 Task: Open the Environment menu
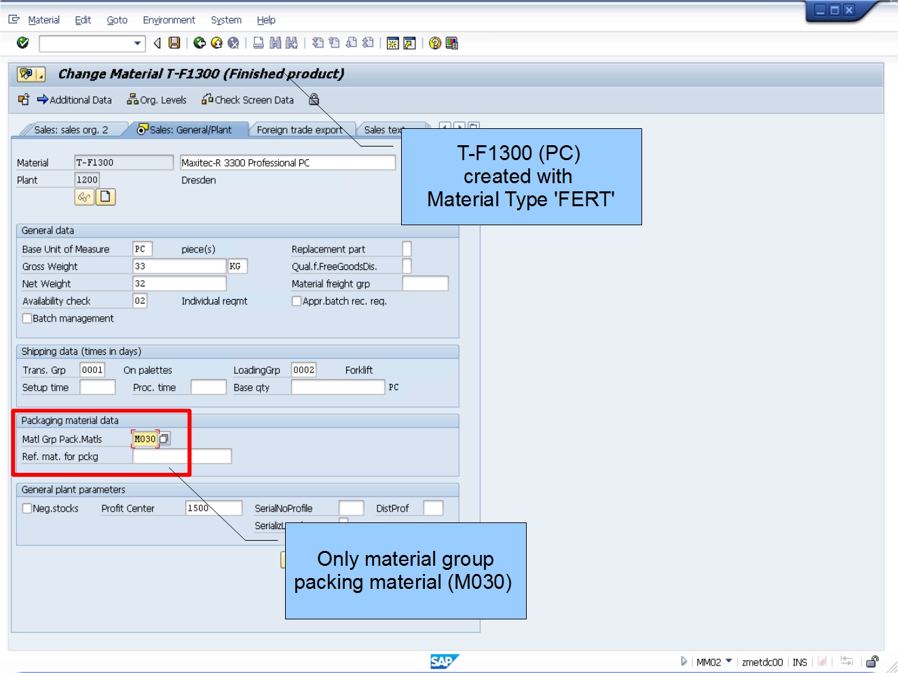[169, 20]
